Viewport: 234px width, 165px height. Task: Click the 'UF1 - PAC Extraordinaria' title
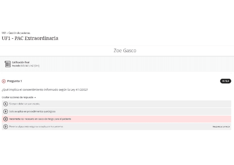(x=30, y=38)
